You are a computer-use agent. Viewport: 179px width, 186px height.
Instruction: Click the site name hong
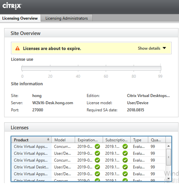coord(37,96)
